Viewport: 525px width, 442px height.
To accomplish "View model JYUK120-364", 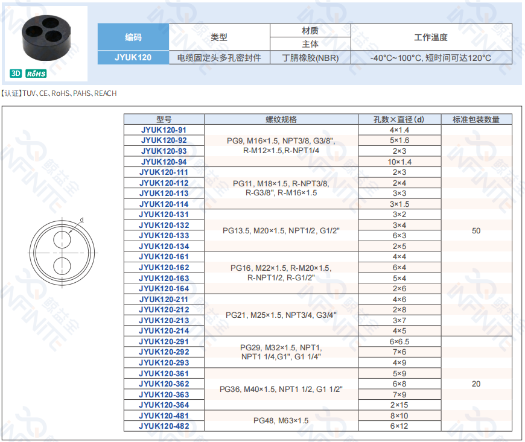I will coord(164,405).
